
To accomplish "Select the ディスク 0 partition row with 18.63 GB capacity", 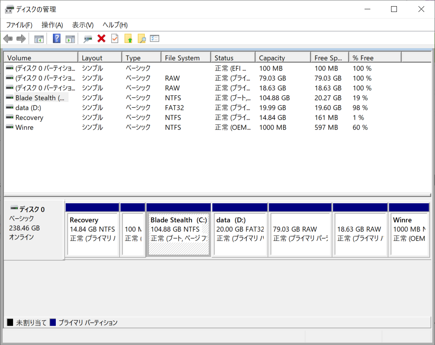I will 217,88.
